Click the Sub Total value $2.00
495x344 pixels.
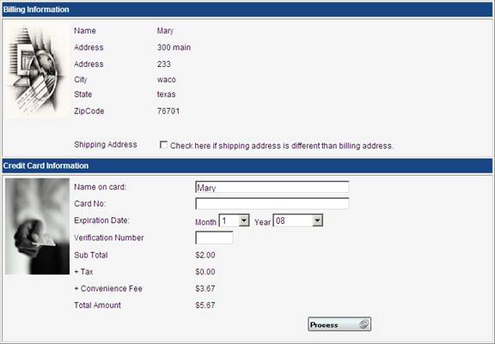(205, 255)
